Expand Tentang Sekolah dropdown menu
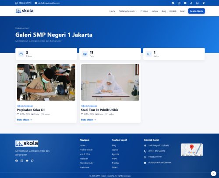 coord(128,11)
